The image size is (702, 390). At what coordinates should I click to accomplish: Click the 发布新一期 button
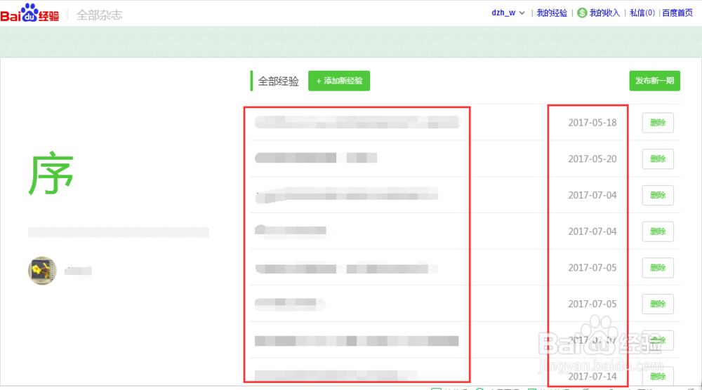click(x=654, y=81)
